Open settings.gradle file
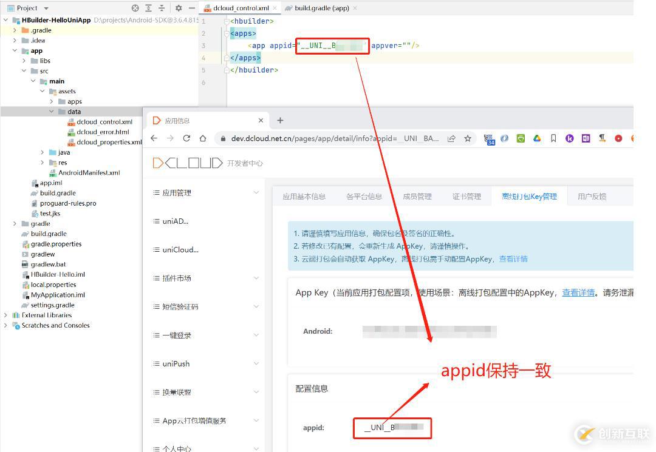The image size is (656, 452). coord(52,305)
